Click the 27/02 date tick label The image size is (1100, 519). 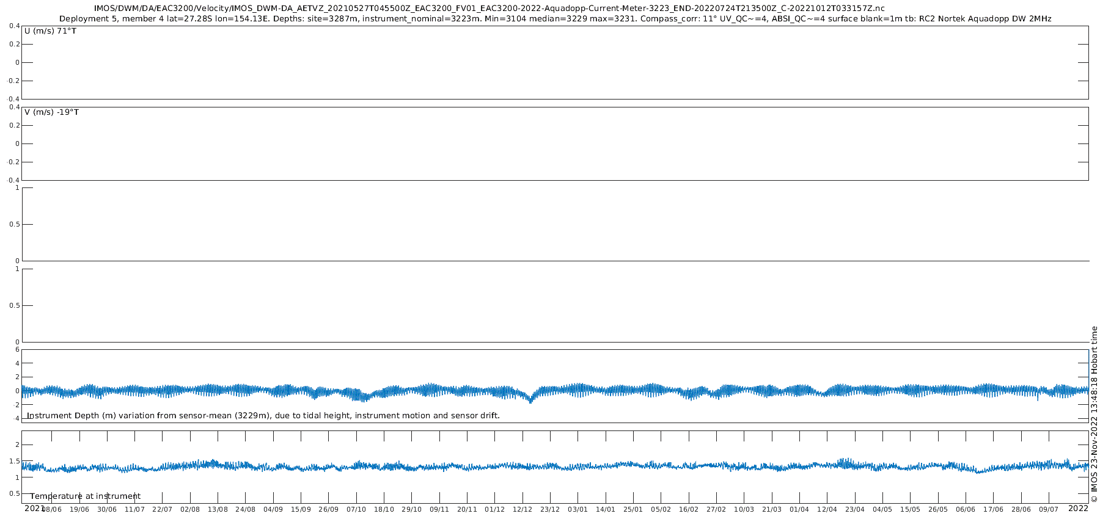click(x=716, y=509)
